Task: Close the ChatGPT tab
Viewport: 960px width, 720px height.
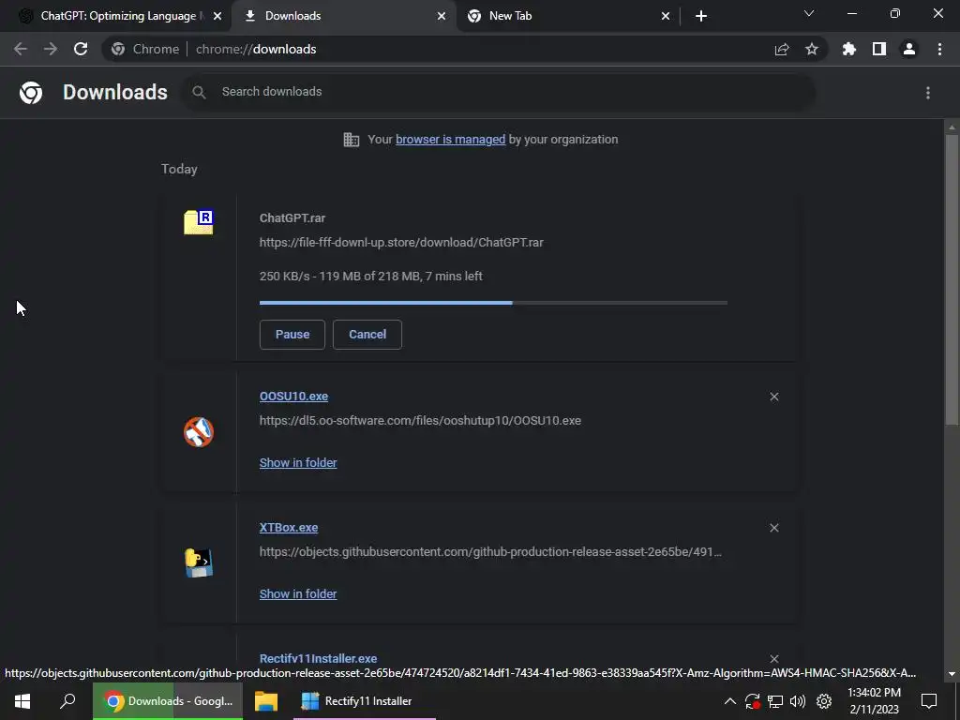Action: click(x=217, y=16)
